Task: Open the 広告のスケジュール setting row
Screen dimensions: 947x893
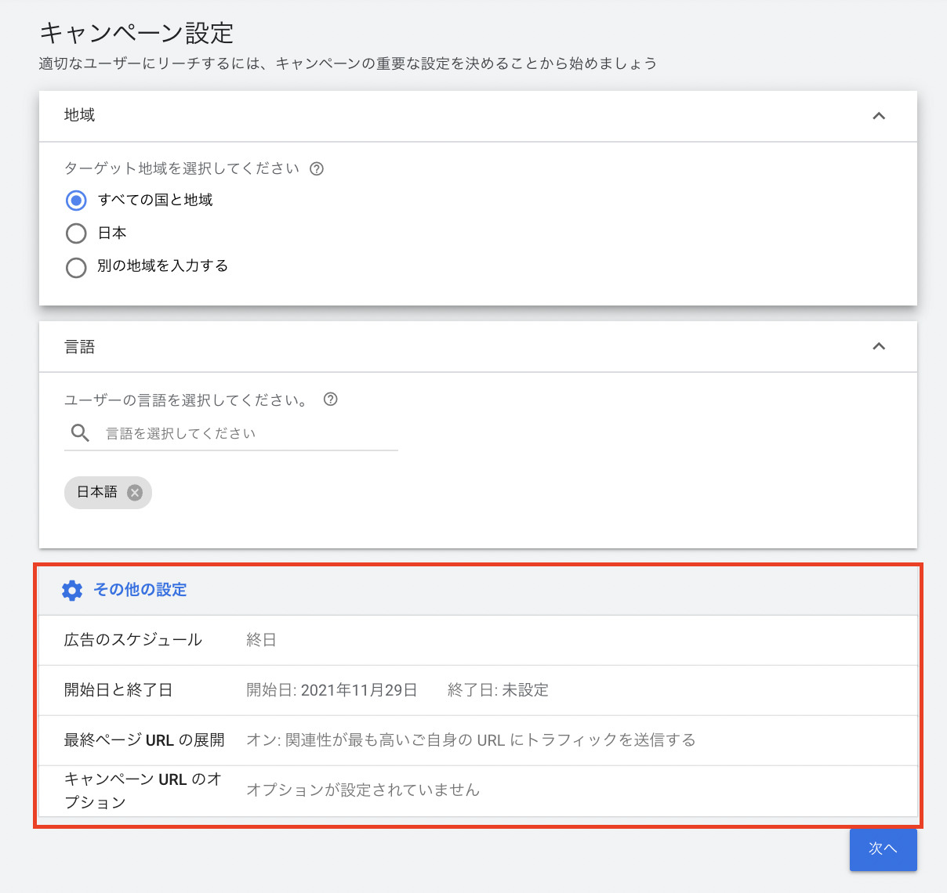Action: tap(132, 640)
